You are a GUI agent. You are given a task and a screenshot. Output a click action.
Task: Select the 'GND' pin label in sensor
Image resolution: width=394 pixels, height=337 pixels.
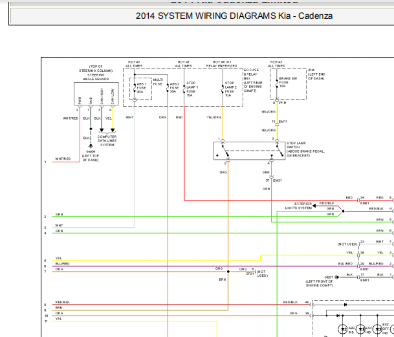point(91,100)
